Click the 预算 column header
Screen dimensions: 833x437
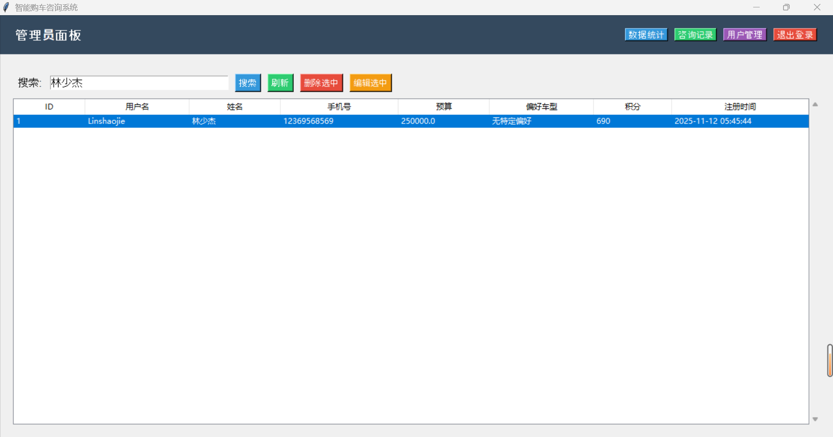click(x=443, y=107)
